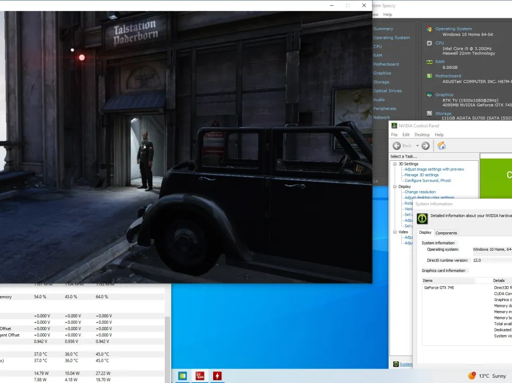Select CPU in Speccy sidebar
The image size is (512, 383).
pyautogui.click(x=377, y=46)
